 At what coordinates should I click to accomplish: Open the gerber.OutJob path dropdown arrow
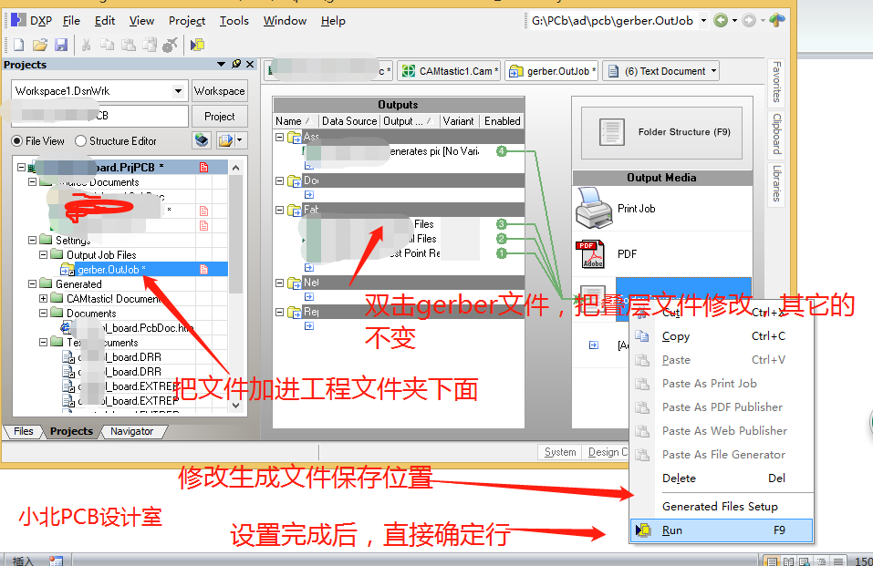703,21
